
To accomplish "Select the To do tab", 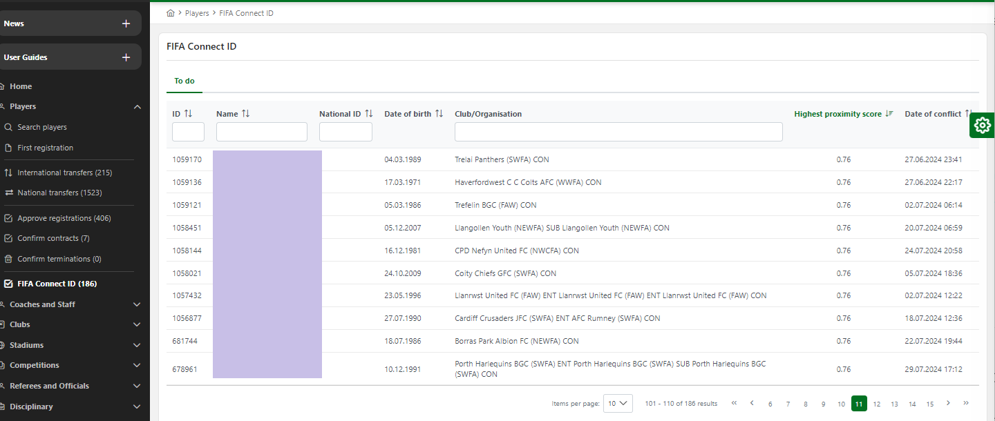I will (x=184, y=81).
